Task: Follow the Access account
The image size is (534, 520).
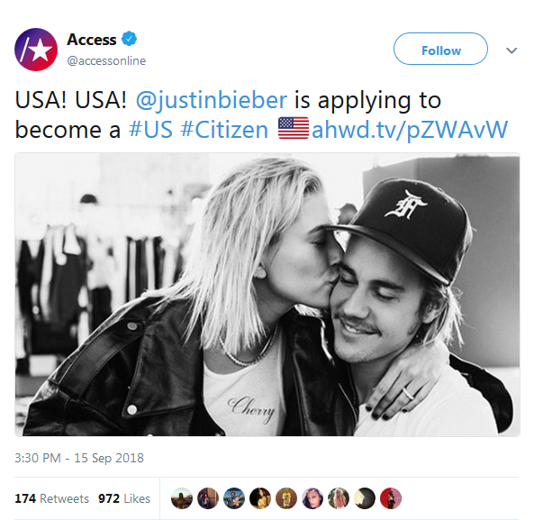Action: (440, 49)
